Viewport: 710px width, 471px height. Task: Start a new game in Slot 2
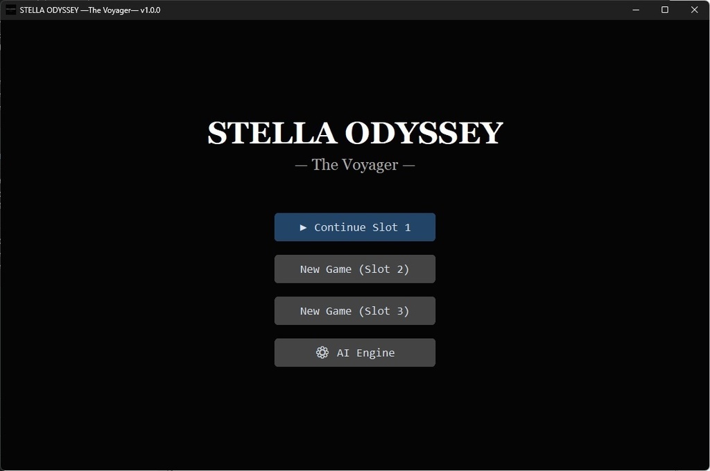tap(354, 269)
